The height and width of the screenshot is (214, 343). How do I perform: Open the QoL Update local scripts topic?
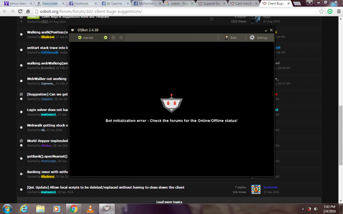[106, 187]
